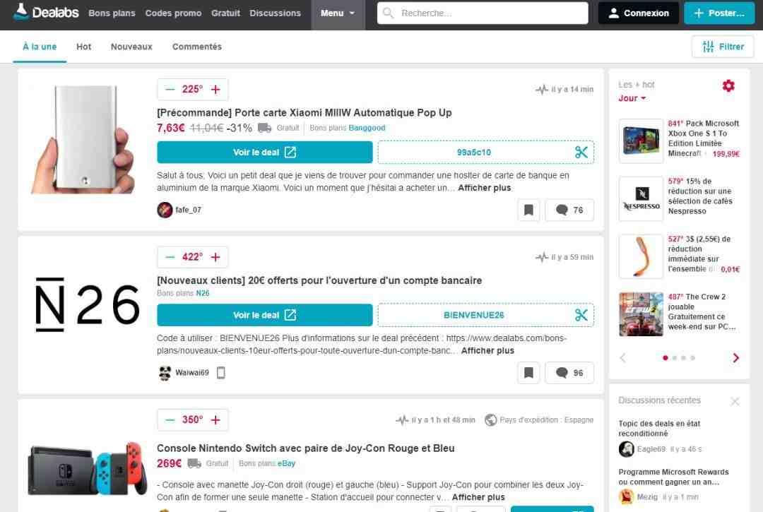
Task: Open the Filtrer options
Action: pyautogui.click(x=723, y=47)
